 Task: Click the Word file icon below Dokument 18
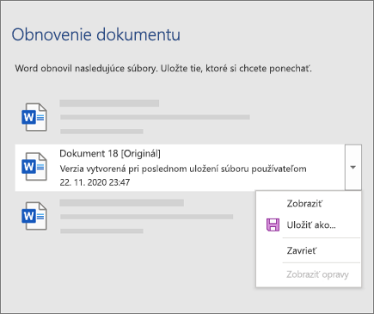point(34,216)
